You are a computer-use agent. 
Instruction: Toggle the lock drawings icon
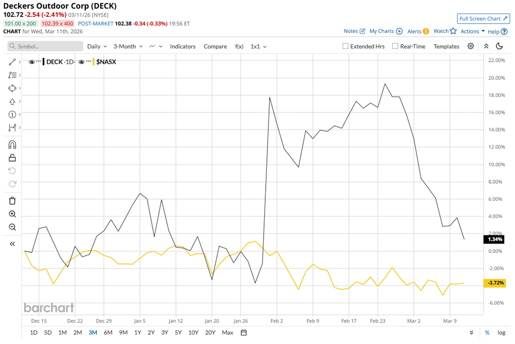(12, 158)
